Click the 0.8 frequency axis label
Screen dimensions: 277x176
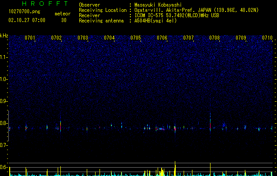4,123
